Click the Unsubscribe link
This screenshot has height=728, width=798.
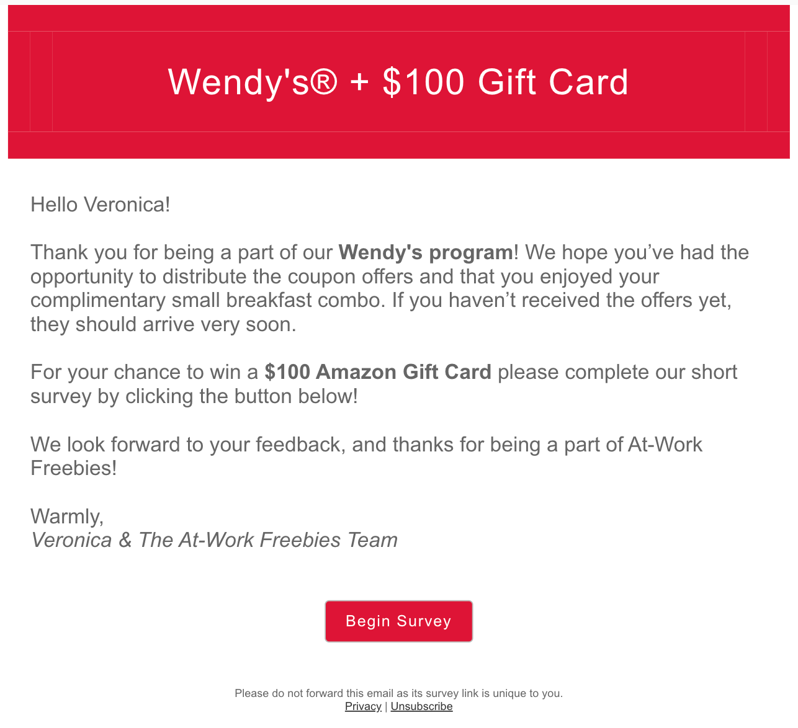click(x=421, y=706)
